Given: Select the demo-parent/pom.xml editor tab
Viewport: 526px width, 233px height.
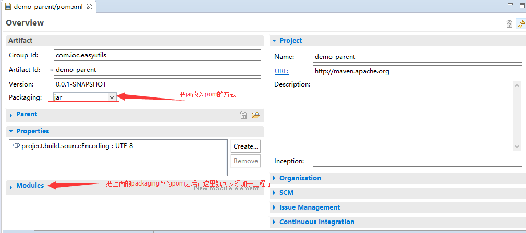Looking at the screenshot, I should [48, 6].
